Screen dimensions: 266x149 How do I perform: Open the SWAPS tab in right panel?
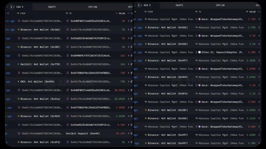click(x=179, y=5)
